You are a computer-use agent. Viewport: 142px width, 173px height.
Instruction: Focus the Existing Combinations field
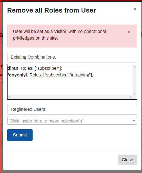72,57
